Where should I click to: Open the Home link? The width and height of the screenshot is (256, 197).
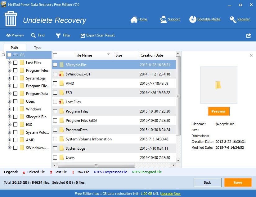click(x=142, y=19)
